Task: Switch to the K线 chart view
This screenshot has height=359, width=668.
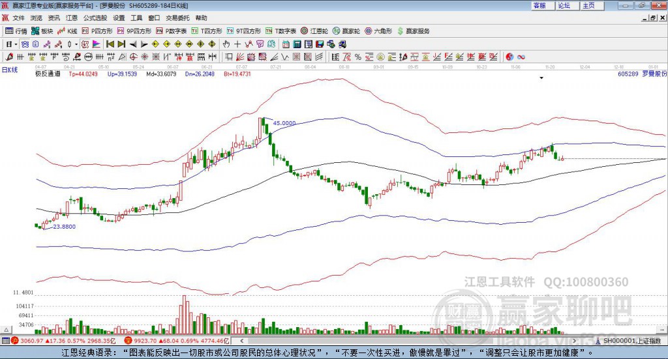Action: 68,31
